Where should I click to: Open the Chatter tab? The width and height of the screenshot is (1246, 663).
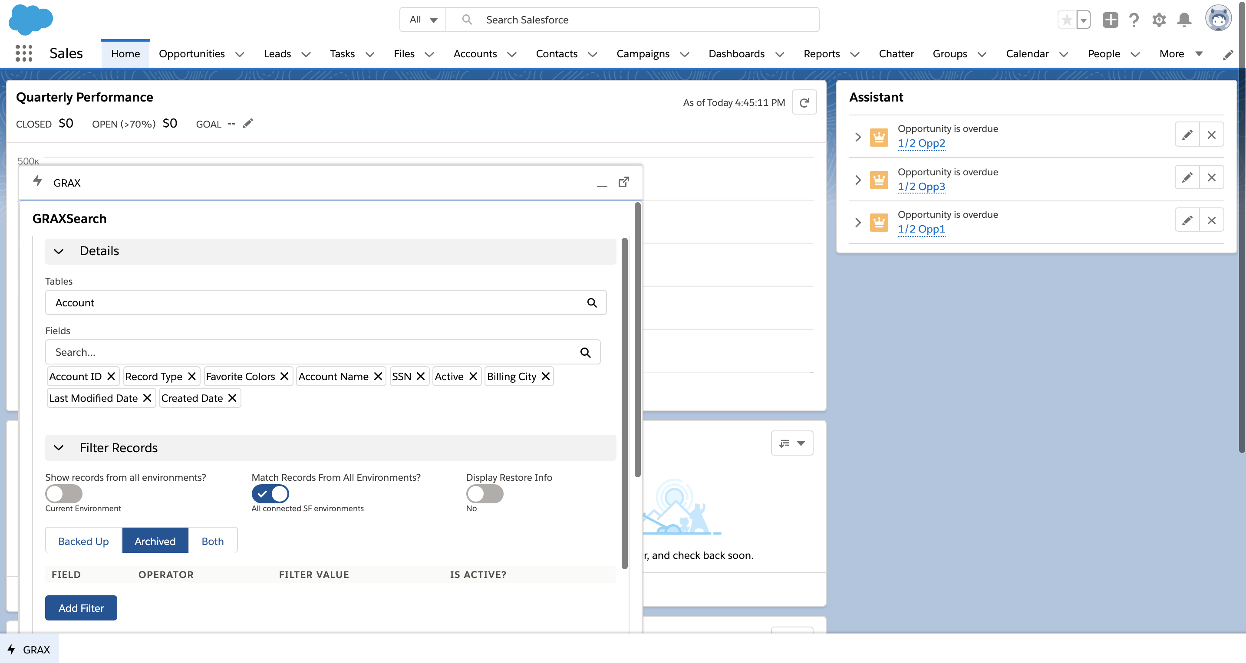(896, 54)
